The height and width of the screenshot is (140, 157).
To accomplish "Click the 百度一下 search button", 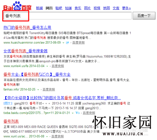I will pyautogui.click(x=144, y=16).
